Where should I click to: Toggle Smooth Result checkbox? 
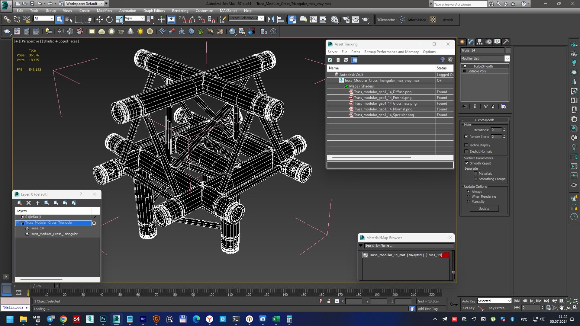click(x=466, y=163)
